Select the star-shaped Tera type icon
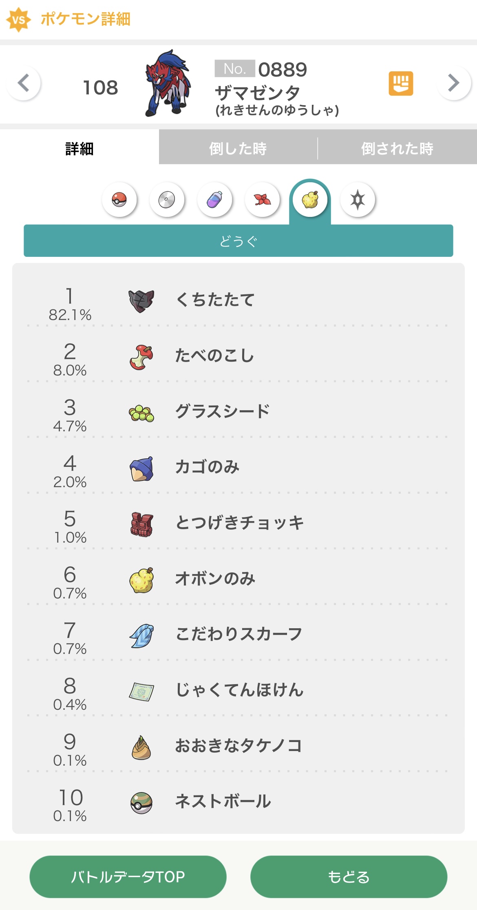Viewport: 477px width, 910px height. (358, 200)
